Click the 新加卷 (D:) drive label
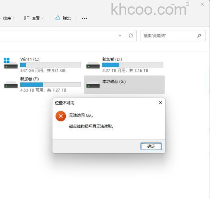The image size is (210, 199). (x=112, y=59)
